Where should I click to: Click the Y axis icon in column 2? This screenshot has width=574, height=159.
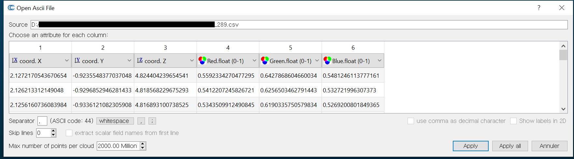click(77, 60)
